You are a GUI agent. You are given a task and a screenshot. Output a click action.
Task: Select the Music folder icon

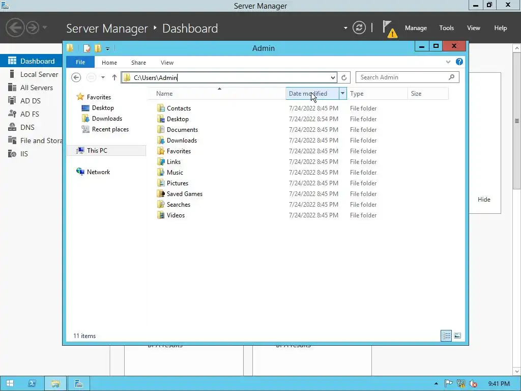point(161,172)
